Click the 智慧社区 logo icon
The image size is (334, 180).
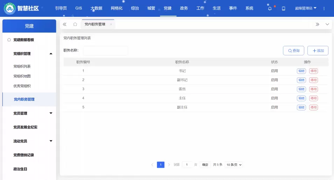click(x=9, y=8)
